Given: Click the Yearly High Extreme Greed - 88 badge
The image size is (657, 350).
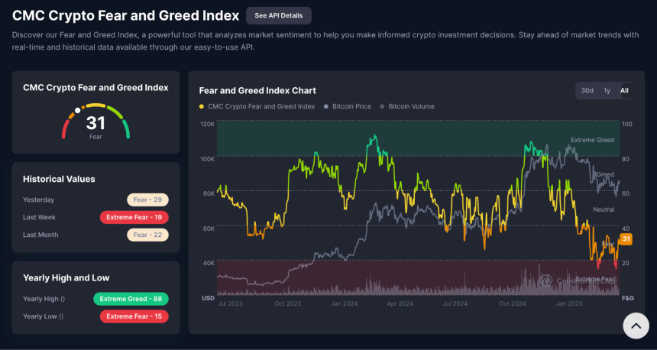Looking at the screenshot, I should point(131,299).
